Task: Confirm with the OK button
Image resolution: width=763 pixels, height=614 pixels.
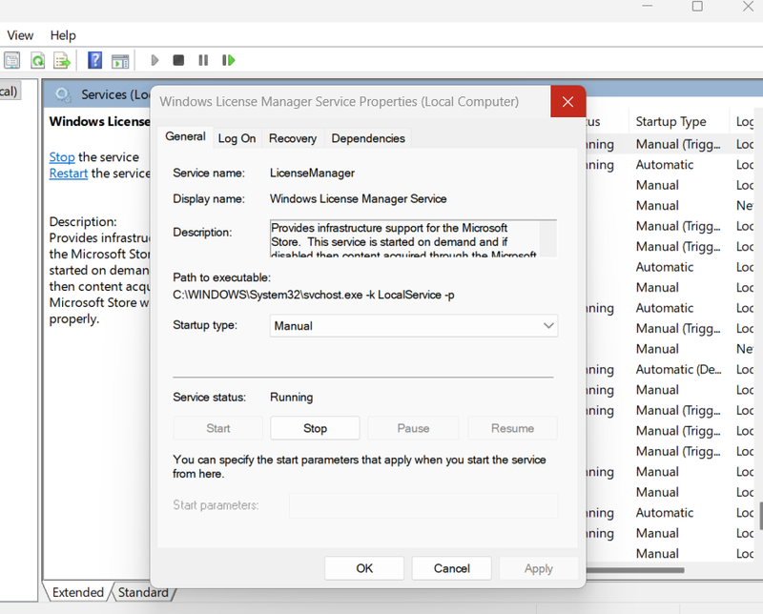Action: pyautogui.click(x=364, y=568)
